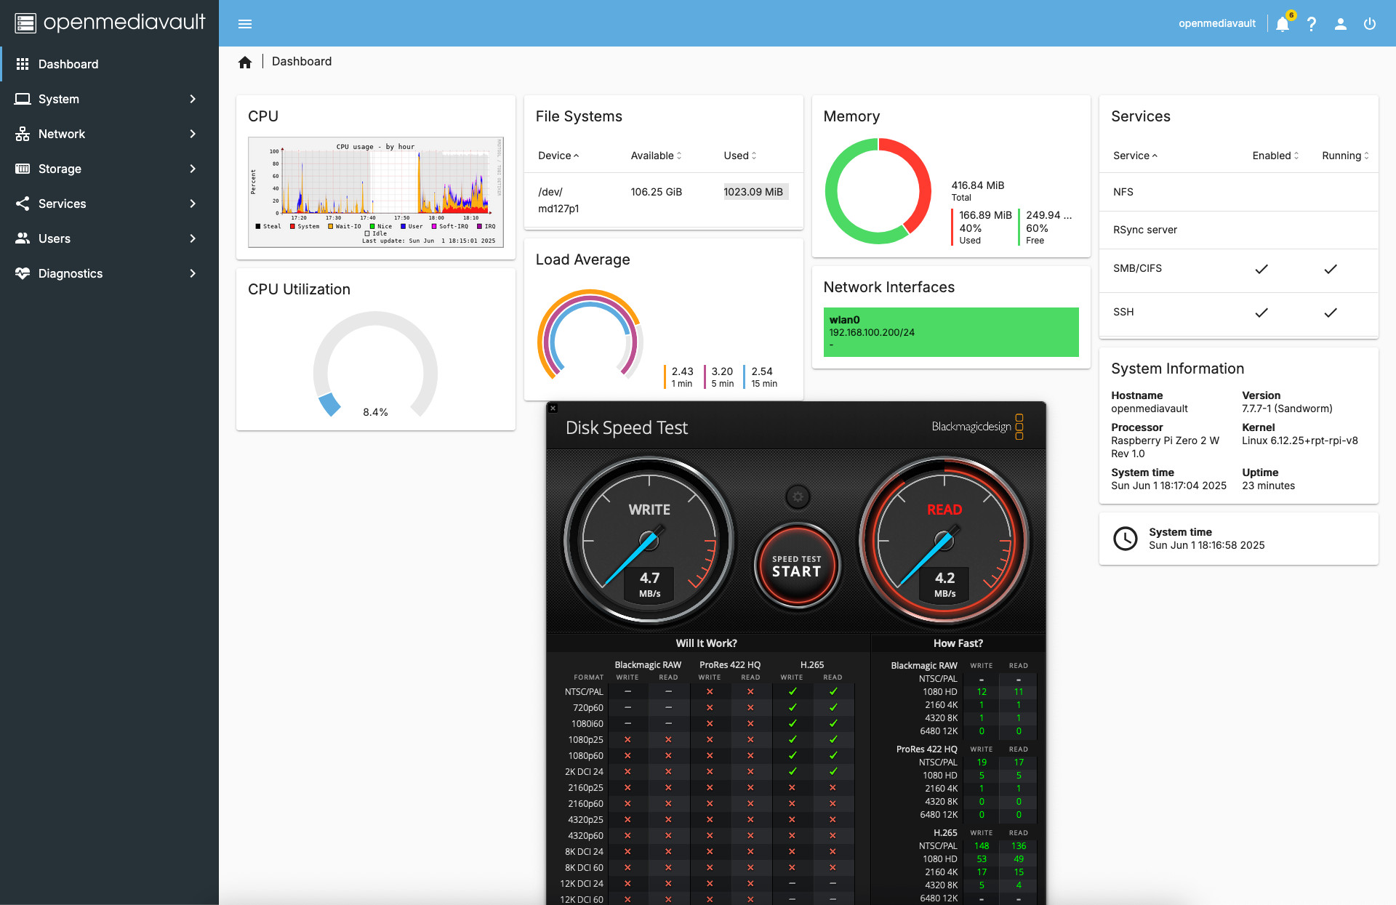This screenshot has height=905, width=1396.
Task: Open the Storage menu item
Action: [x=109, y=169]
